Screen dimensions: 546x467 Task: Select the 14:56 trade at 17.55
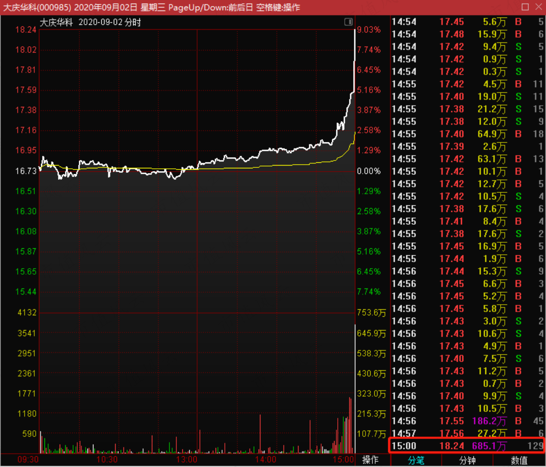click(466, 421)
